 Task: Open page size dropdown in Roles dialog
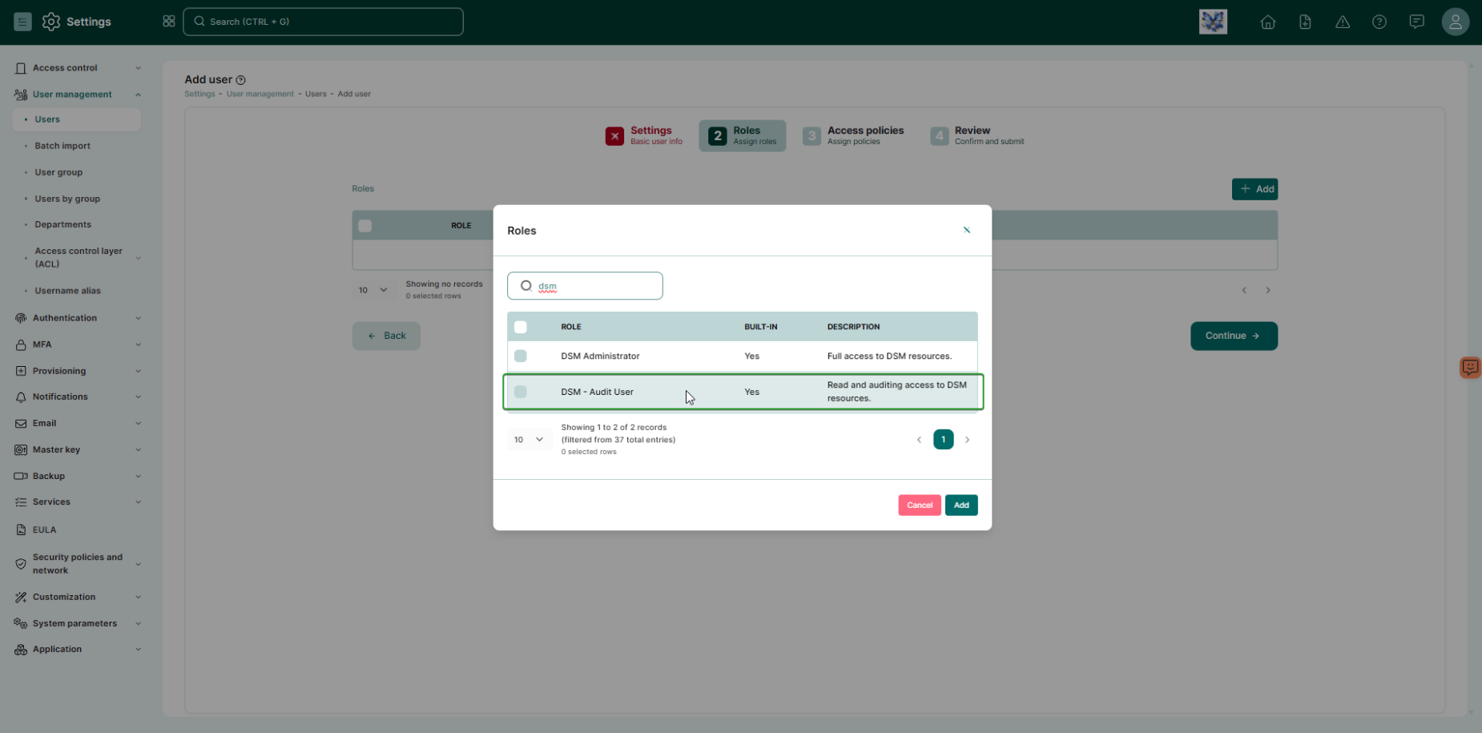coord(529,439)
